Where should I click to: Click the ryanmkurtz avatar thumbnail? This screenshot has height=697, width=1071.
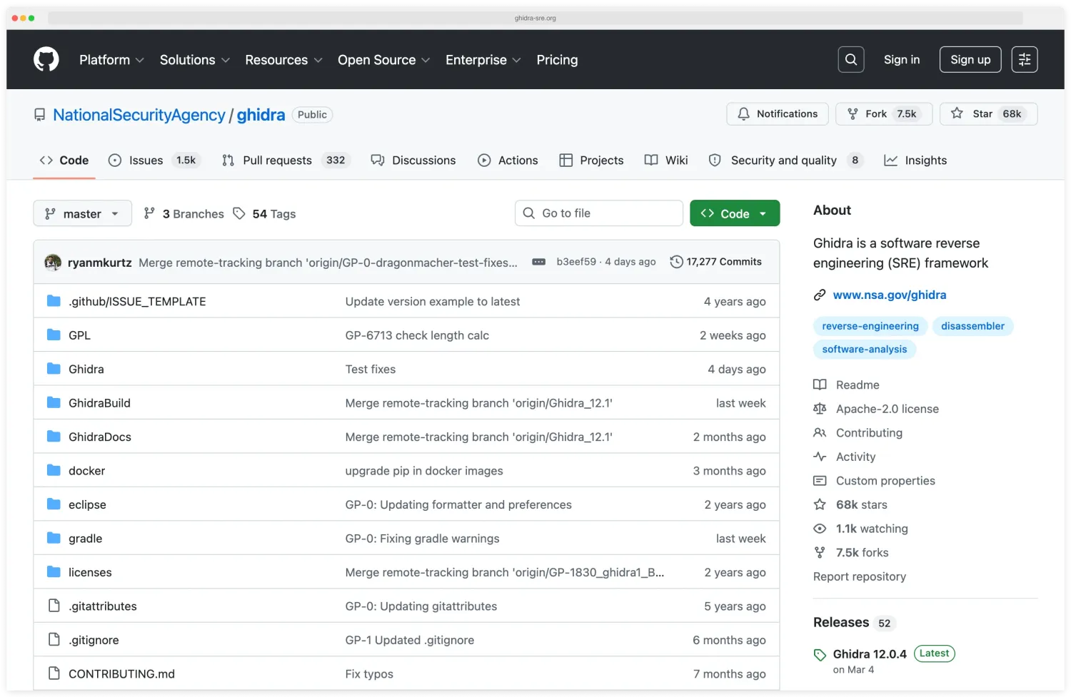click(53, 262)
